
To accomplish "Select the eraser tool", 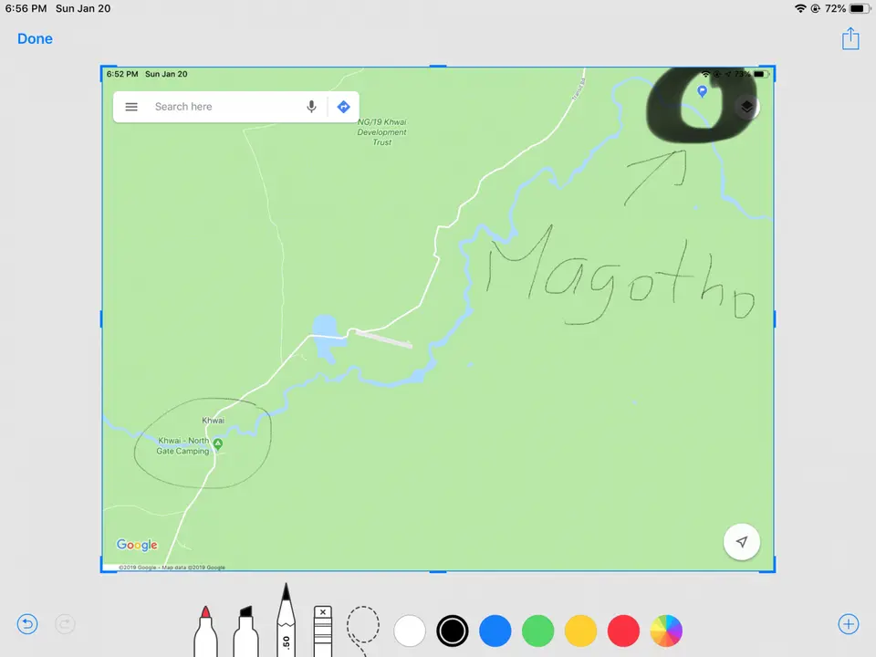I will pyautogui.click(x=323, y=631).
